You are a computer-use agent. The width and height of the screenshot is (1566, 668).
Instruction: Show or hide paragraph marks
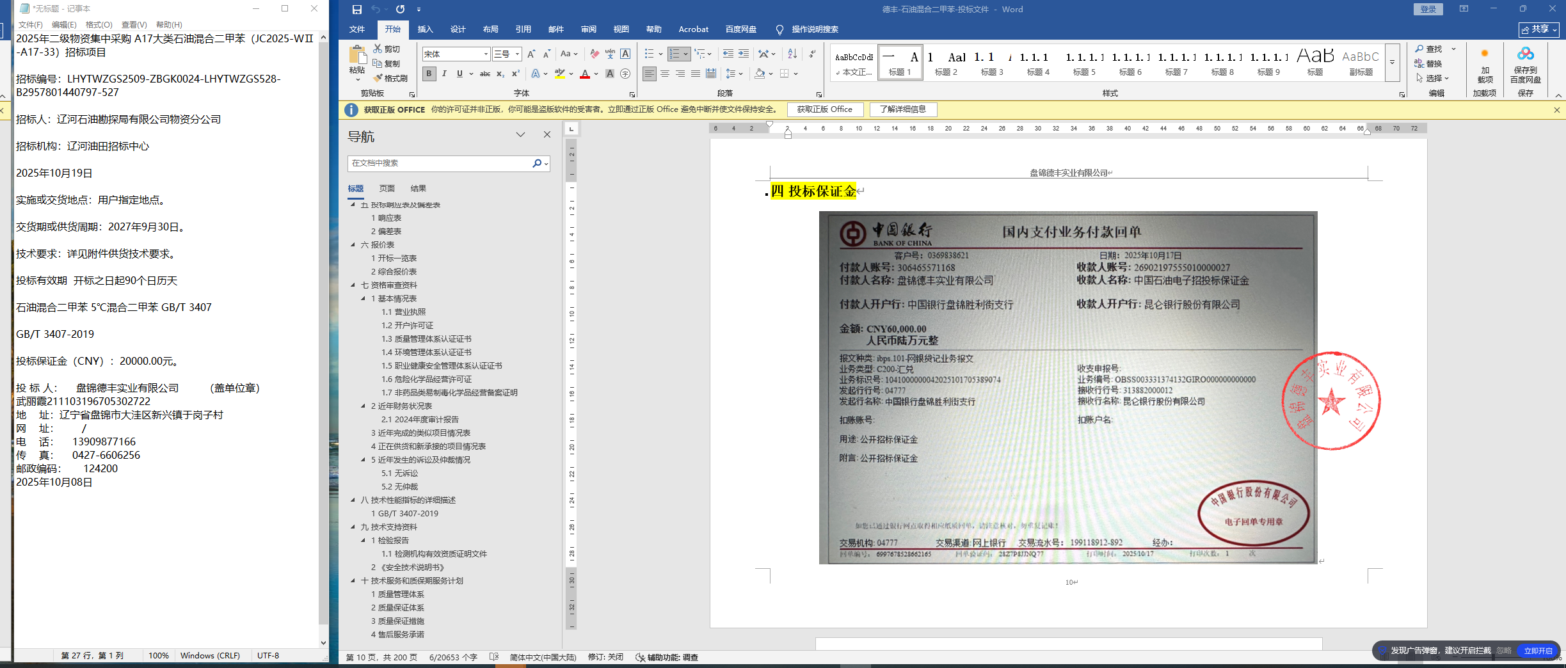812,54
